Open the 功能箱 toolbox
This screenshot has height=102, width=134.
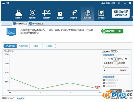[x=105, y=3]
